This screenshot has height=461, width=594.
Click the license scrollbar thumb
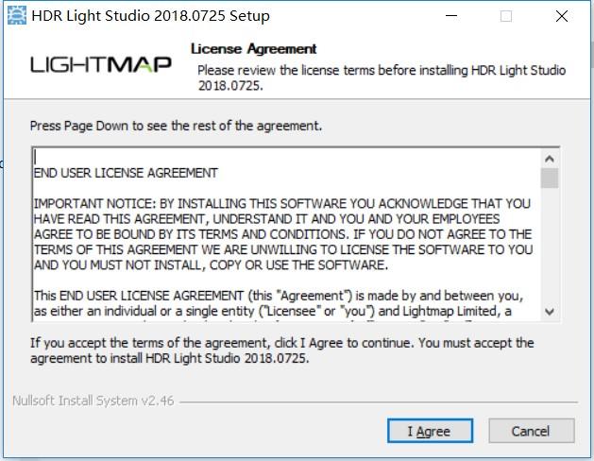coord(550,178)
